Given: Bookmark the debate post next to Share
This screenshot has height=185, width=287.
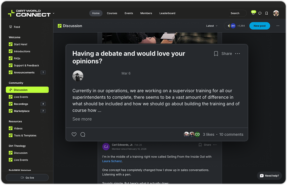Looking at the screenshot, I should [216, 53].
